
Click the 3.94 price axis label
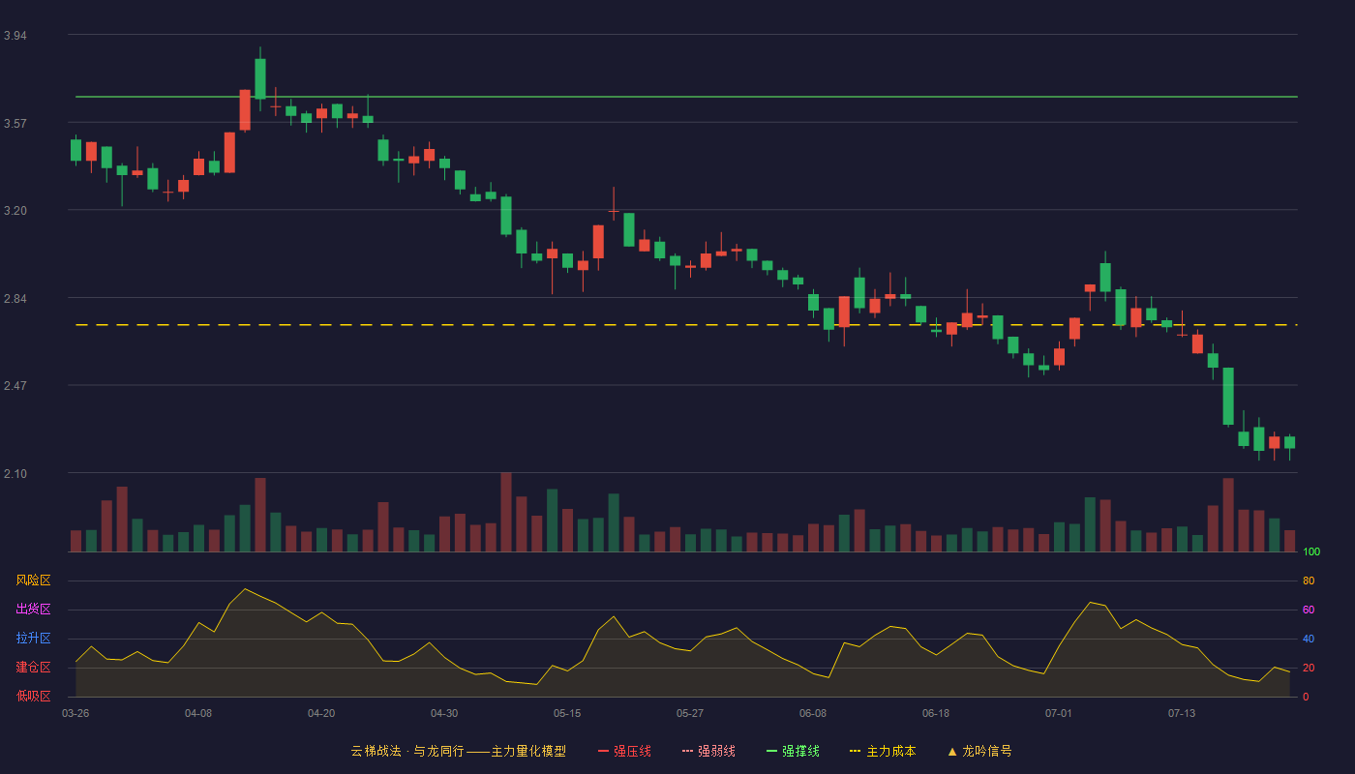coord(15,36)
